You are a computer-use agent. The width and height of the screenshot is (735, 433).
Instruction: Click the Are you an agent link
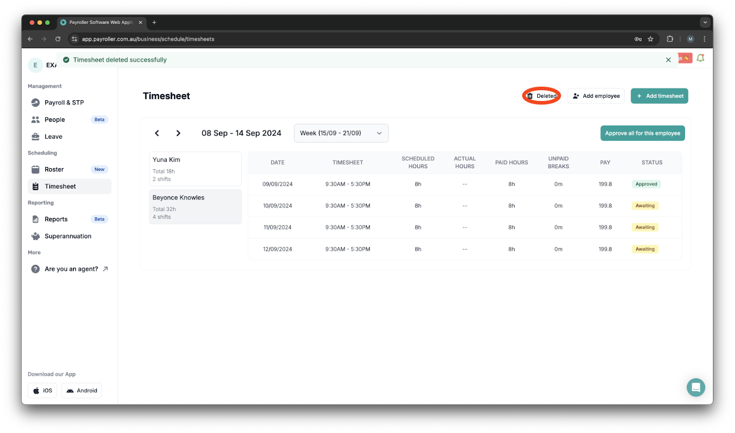(71, 269)
